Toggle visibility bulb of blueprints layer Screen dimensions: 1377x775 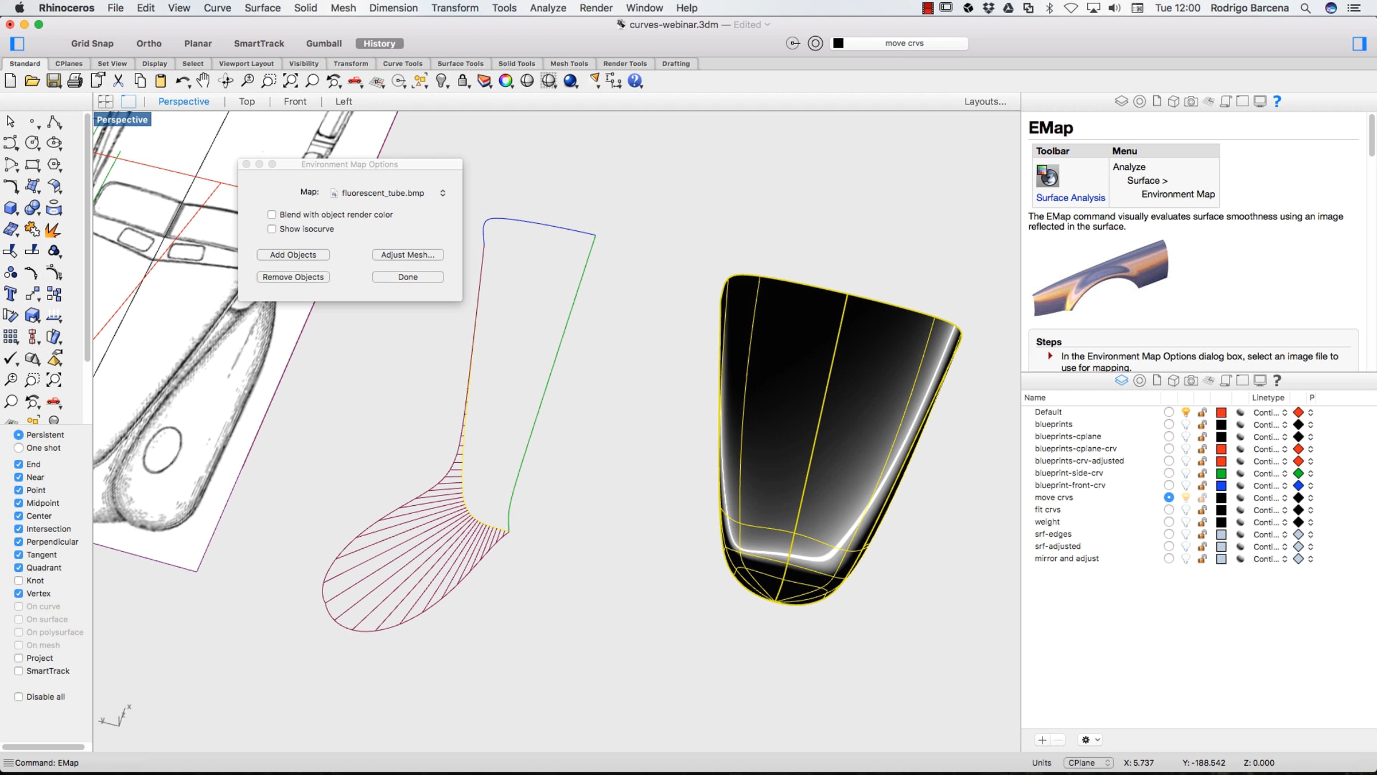point(1185,425)
